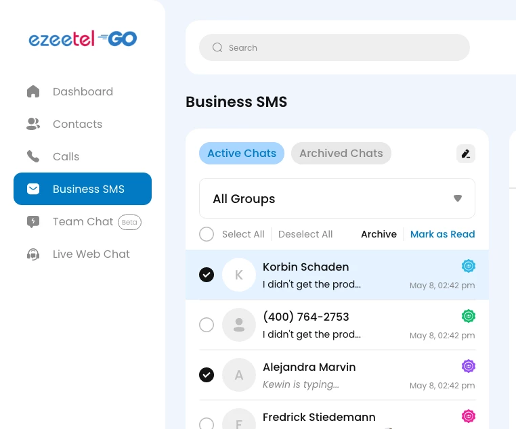Image resolution: width=516 pixels, height=429 pixels.
Task: Click the compose new message pencil icon
Action: click(466, 154)
